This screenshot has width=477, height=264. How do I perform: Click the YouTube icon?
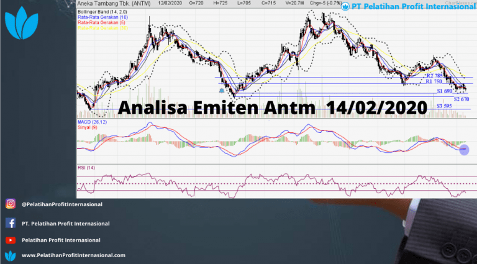pos(11,240)
